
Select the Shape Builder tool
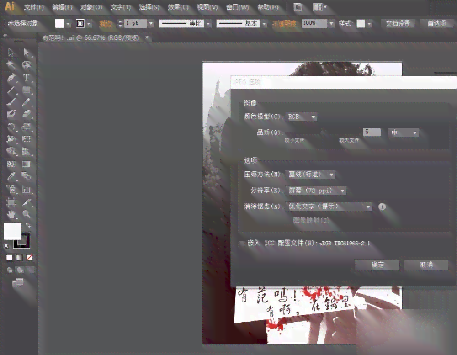click(11, 151)
